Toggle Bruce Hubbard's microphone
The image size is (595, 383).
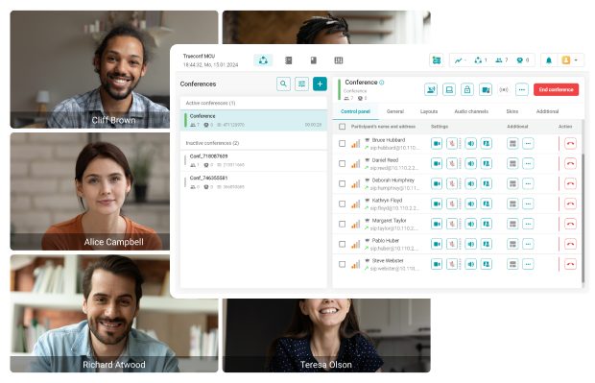pos(452,143)
